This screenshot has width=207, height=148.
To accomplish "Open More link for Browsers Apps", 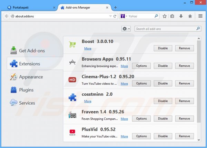I will coord(124,66).
